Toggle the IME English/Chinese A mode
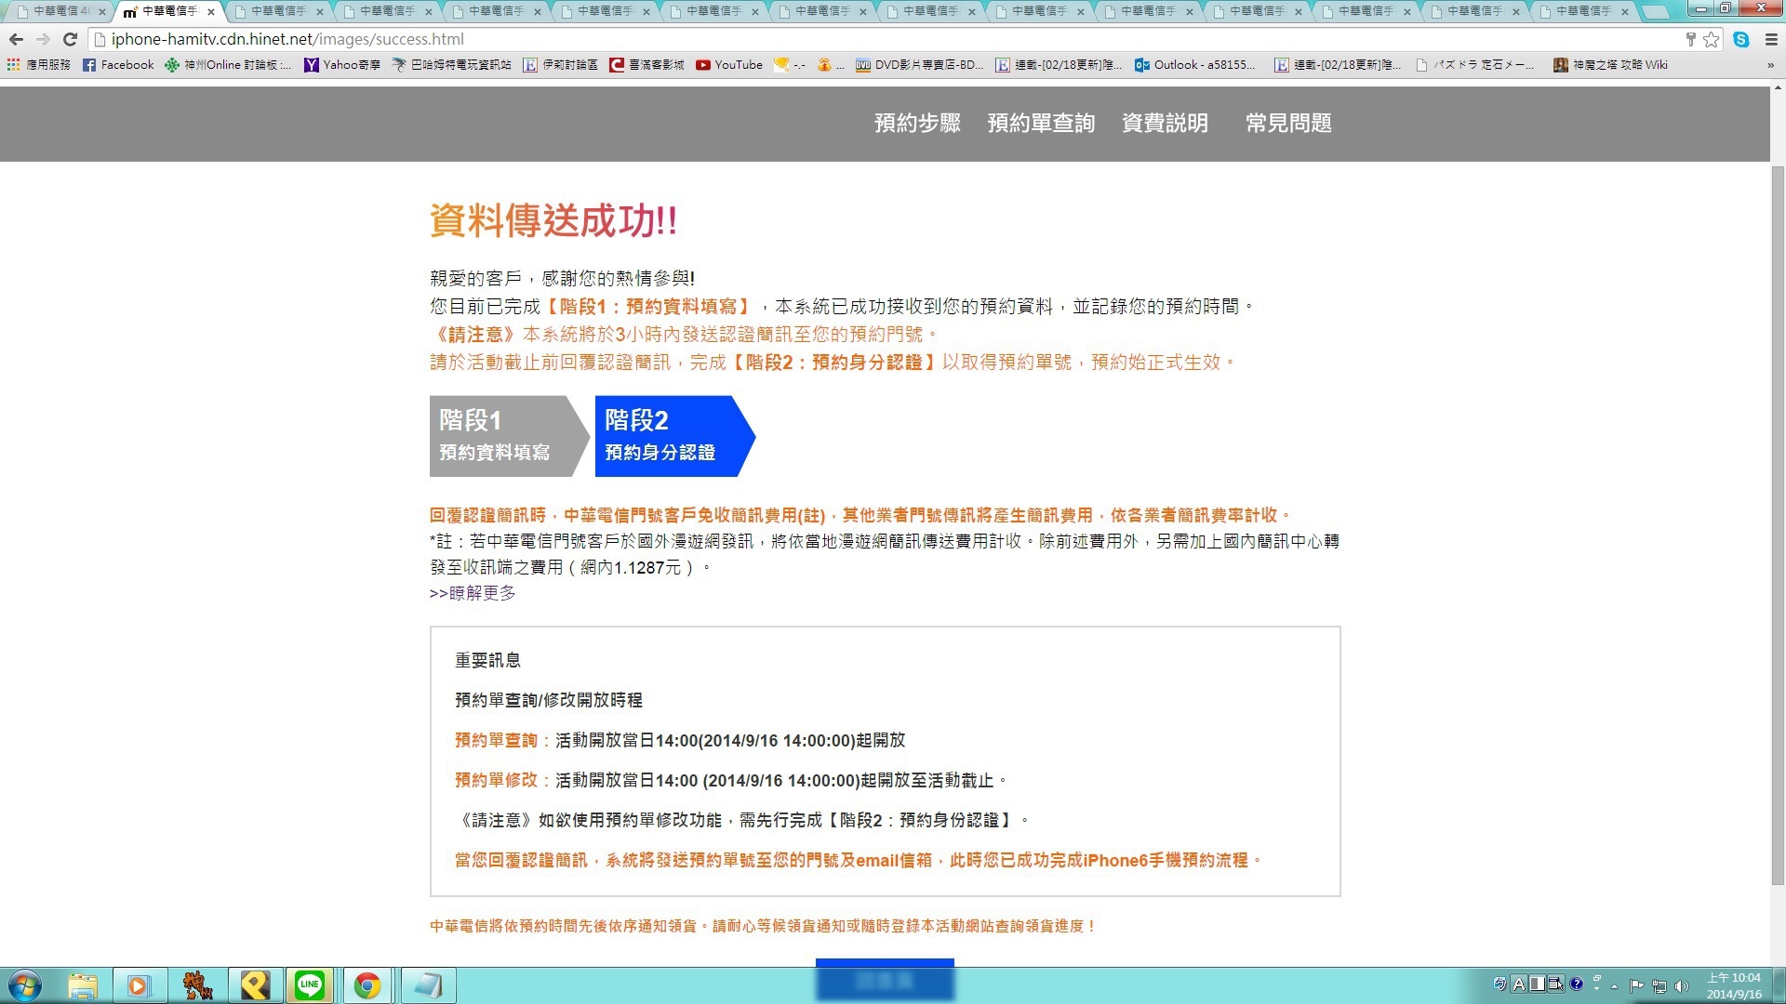Image resolution: width=1786 pixels, height=1004 pixels. [x=1519, y=984]
